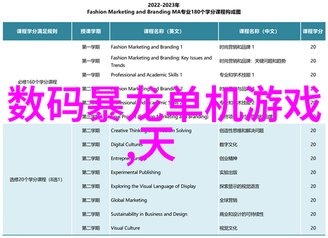Click the 20 credits for Experimental Publishing

tap(313, 172)
